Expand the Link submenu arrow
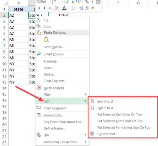 point(85,135)
